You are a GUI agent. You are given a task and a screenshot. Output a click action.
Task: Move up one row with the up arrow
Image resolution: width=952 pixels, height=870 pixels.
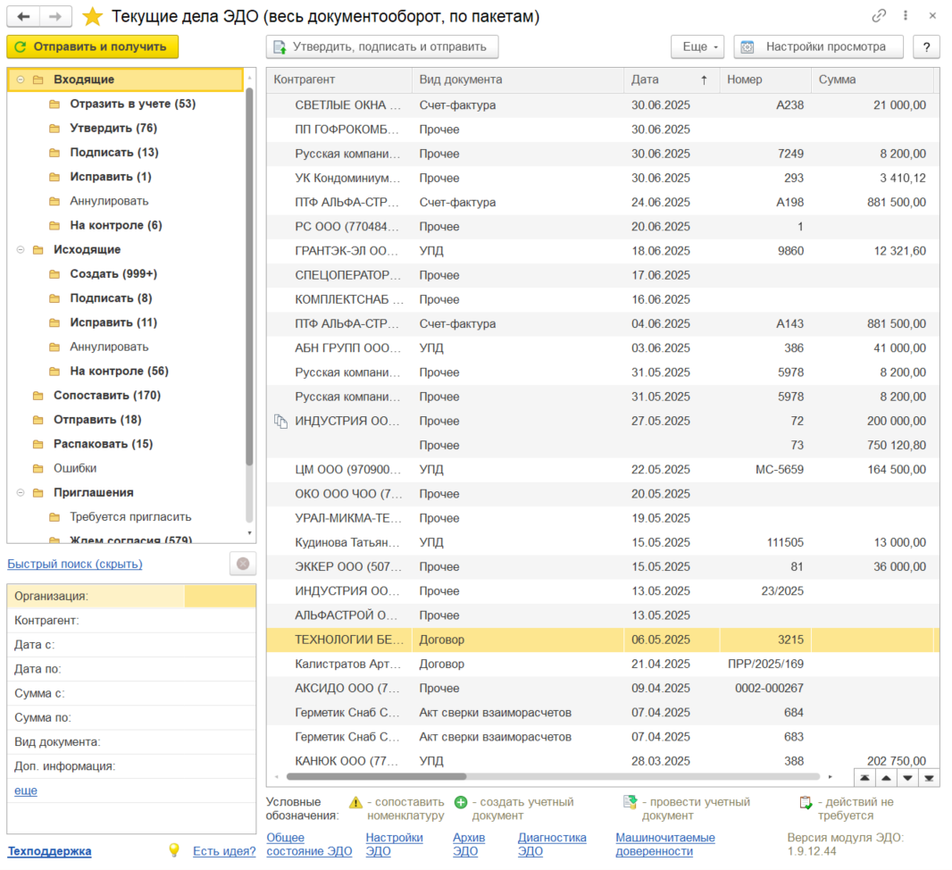[x=887, y=778]
